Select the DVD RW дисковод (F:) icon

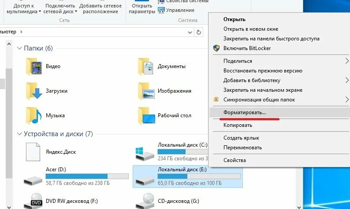(x=33, y=201)
